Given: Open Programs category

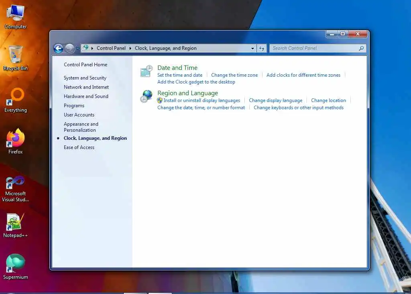Looking at the screenshot, I should (74, 106).
